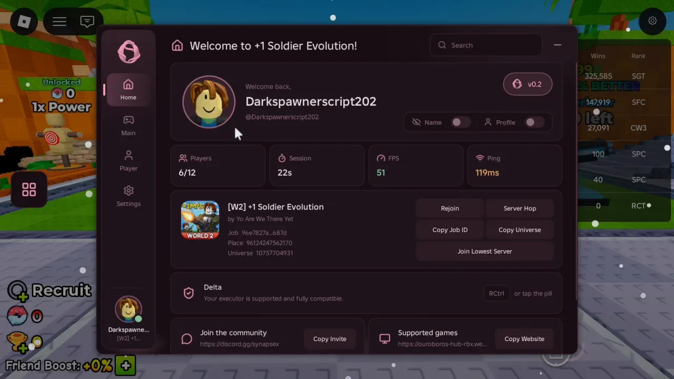Open the Settings tab in the sidebar
This screenshot has height=379, width=674.
pos(128,196)
